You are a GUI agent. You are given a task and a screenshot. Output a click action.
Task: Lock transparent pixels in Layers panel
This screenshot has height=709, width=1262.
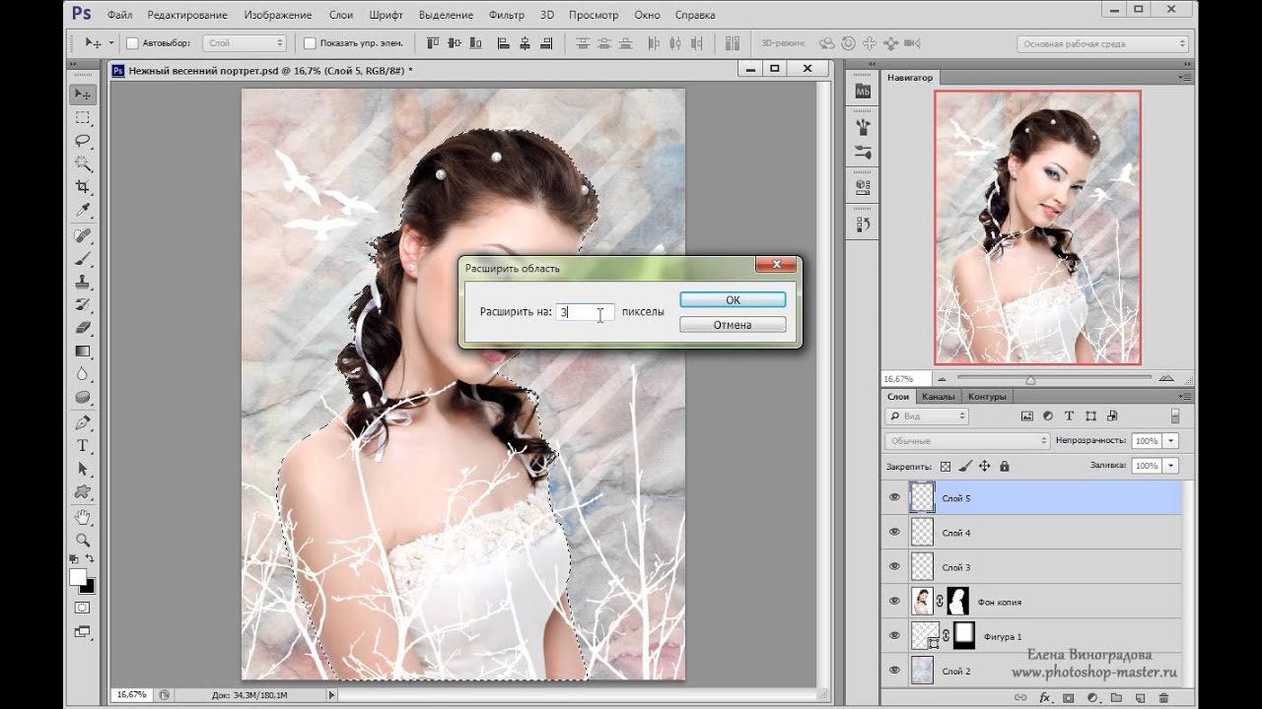tap(946, 466)
